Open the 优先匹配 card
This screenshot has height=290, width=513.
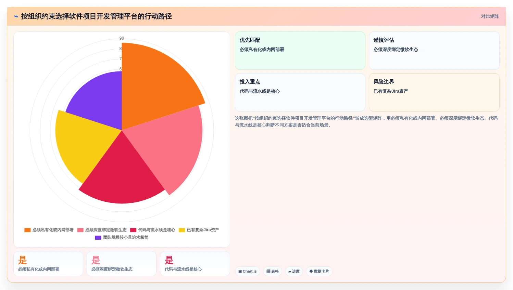300,51
